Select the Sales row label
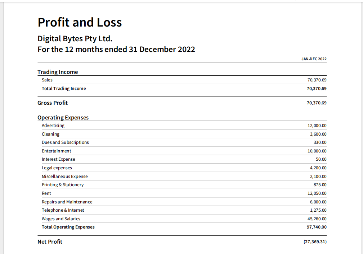363x254 pixels. click(x=47, y=80)
